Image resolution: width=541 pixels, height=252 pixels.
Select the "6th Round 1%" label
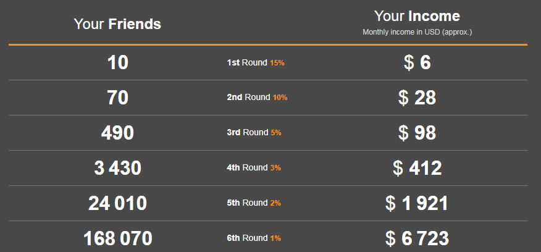click(254, 238)
